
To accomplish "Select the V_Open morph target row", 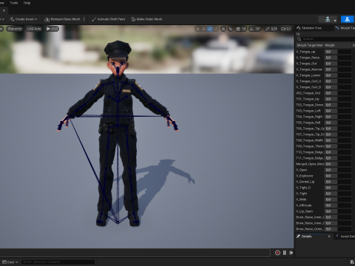I will pos(302,170).
